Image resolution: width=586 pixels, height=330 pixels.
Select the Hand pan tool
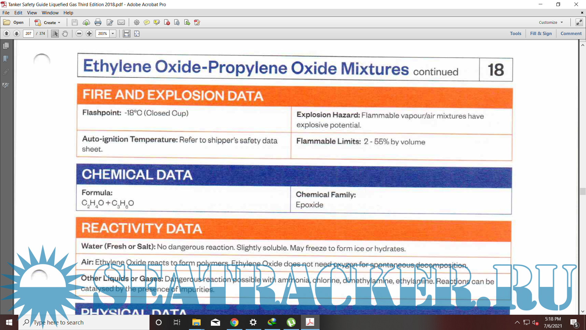(x=65, y=34)
